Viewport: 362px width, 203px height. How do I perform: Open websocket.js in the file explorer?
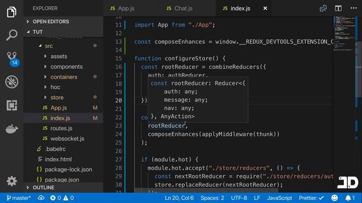pos(63,139)
